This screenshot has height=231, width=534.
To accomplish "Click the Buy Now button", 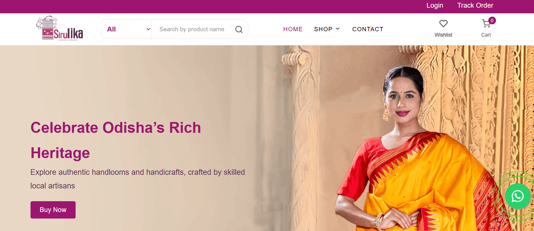I will click(x=53, y=210).
